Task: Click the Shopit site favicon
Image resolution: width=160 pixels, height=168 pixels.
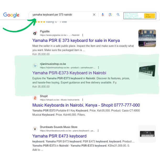Action: click(x=35, y=98)
